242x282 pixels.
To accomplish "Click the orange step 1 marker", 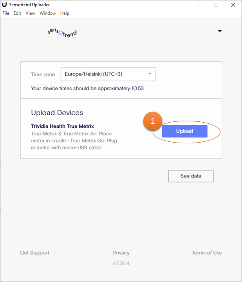I will coord(153,121).
